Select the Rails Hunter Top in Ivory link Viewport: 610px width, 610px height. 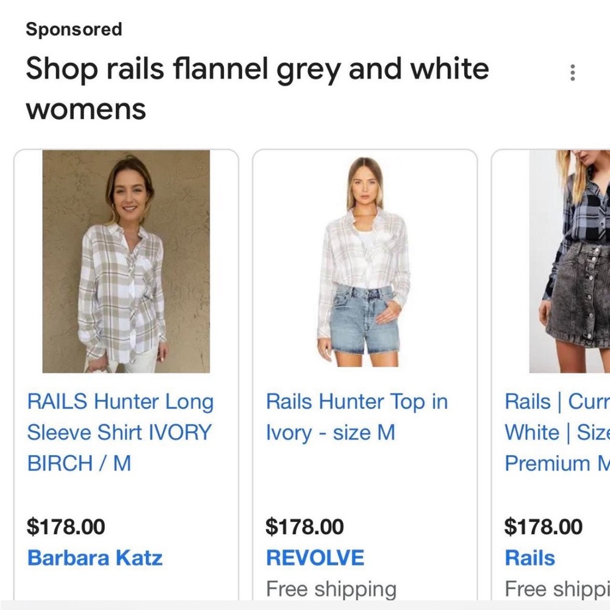[x=356, y=417]
